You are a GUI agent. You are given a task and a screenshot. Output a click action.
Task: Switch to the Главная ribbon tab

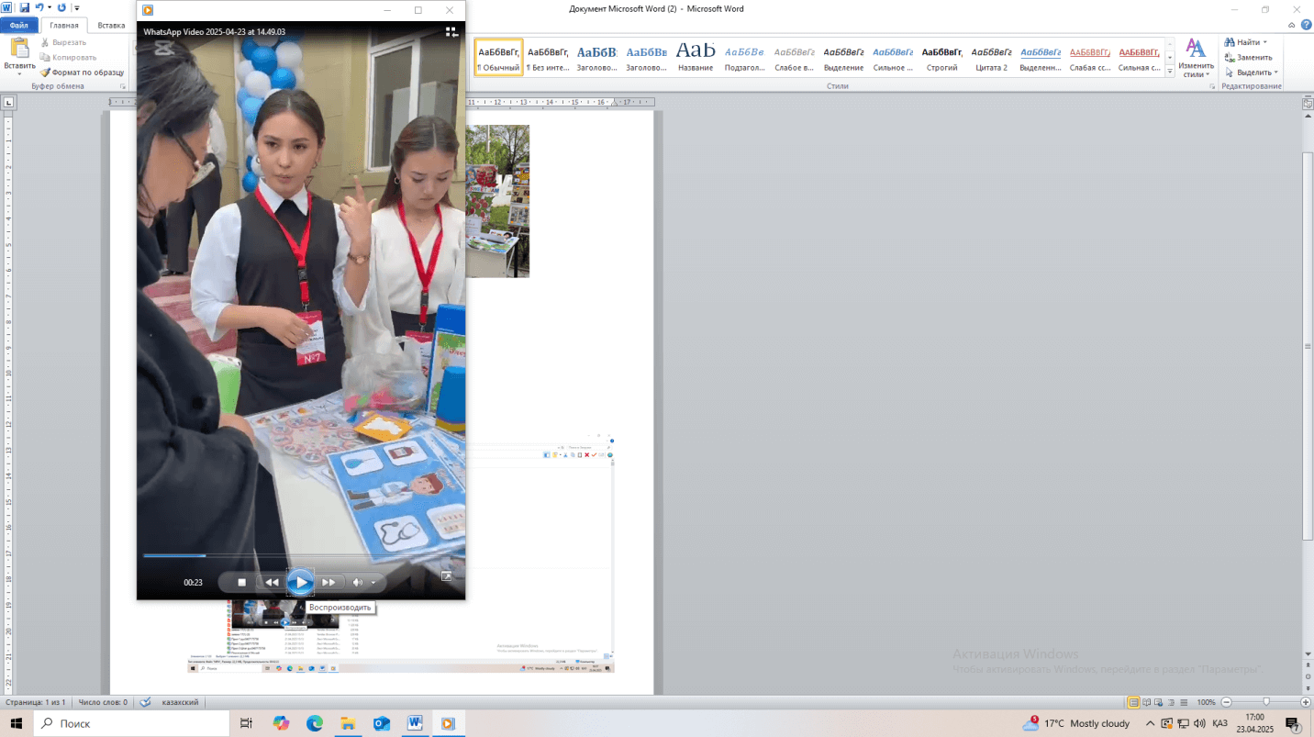tap(64, 26)
